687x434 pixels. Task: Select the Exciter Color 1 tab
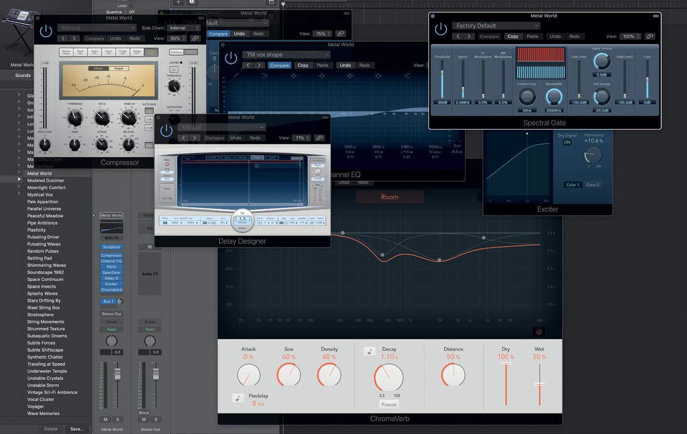tap(573, 185)
